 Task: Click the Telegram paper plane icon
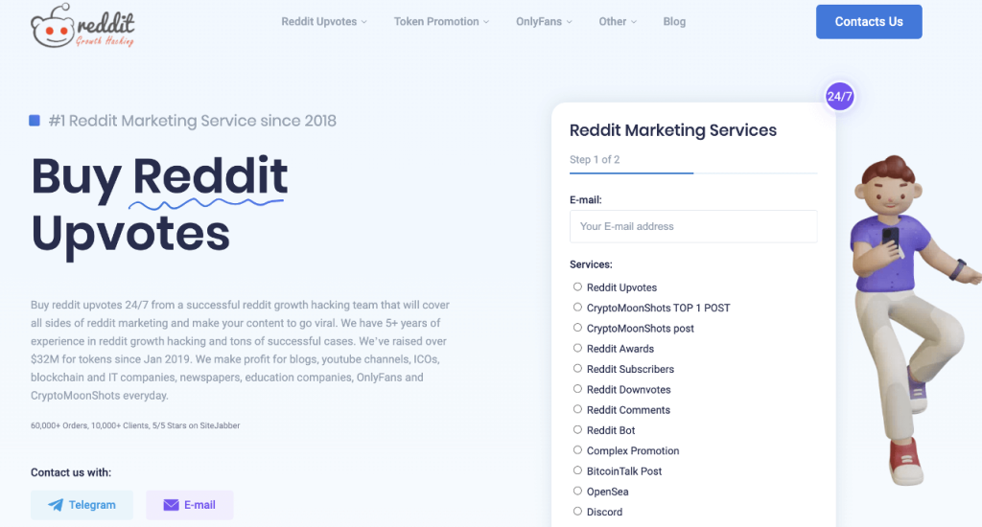[56, 505]
